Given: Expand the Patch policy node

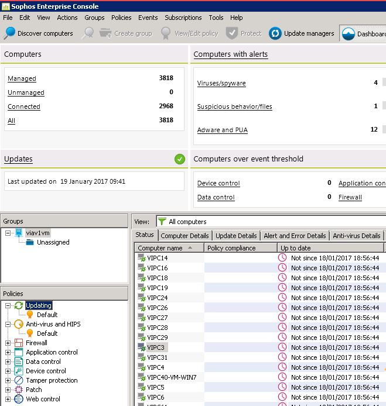Looking at the screenshot, I should (x=8, y=390).
